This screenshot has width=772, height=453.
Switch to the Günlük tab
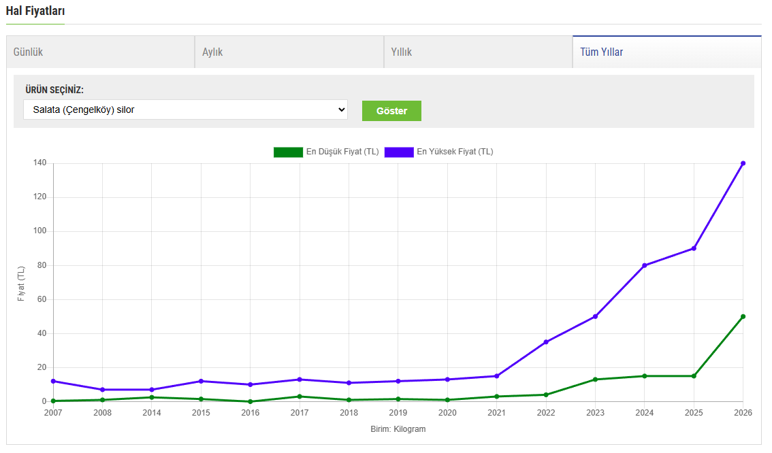[x=100, y=52]
